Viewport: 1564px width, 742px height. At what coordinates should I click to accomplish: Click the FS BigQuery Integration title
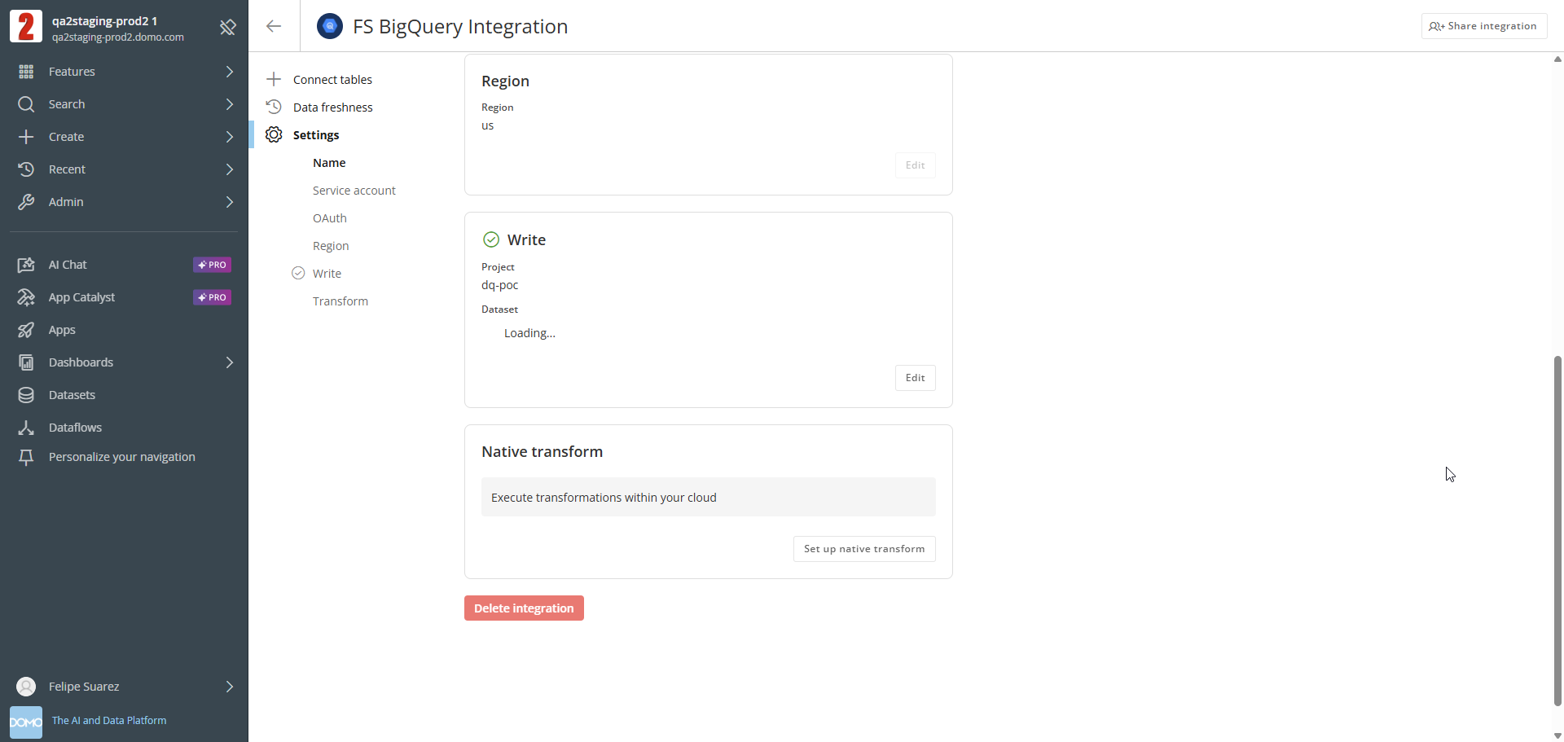click(x=460, y=26)
